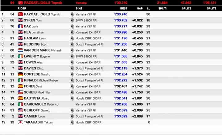
Task: Click the chequered flag icon in BAUTISTA row
Action: coord(72,98)
